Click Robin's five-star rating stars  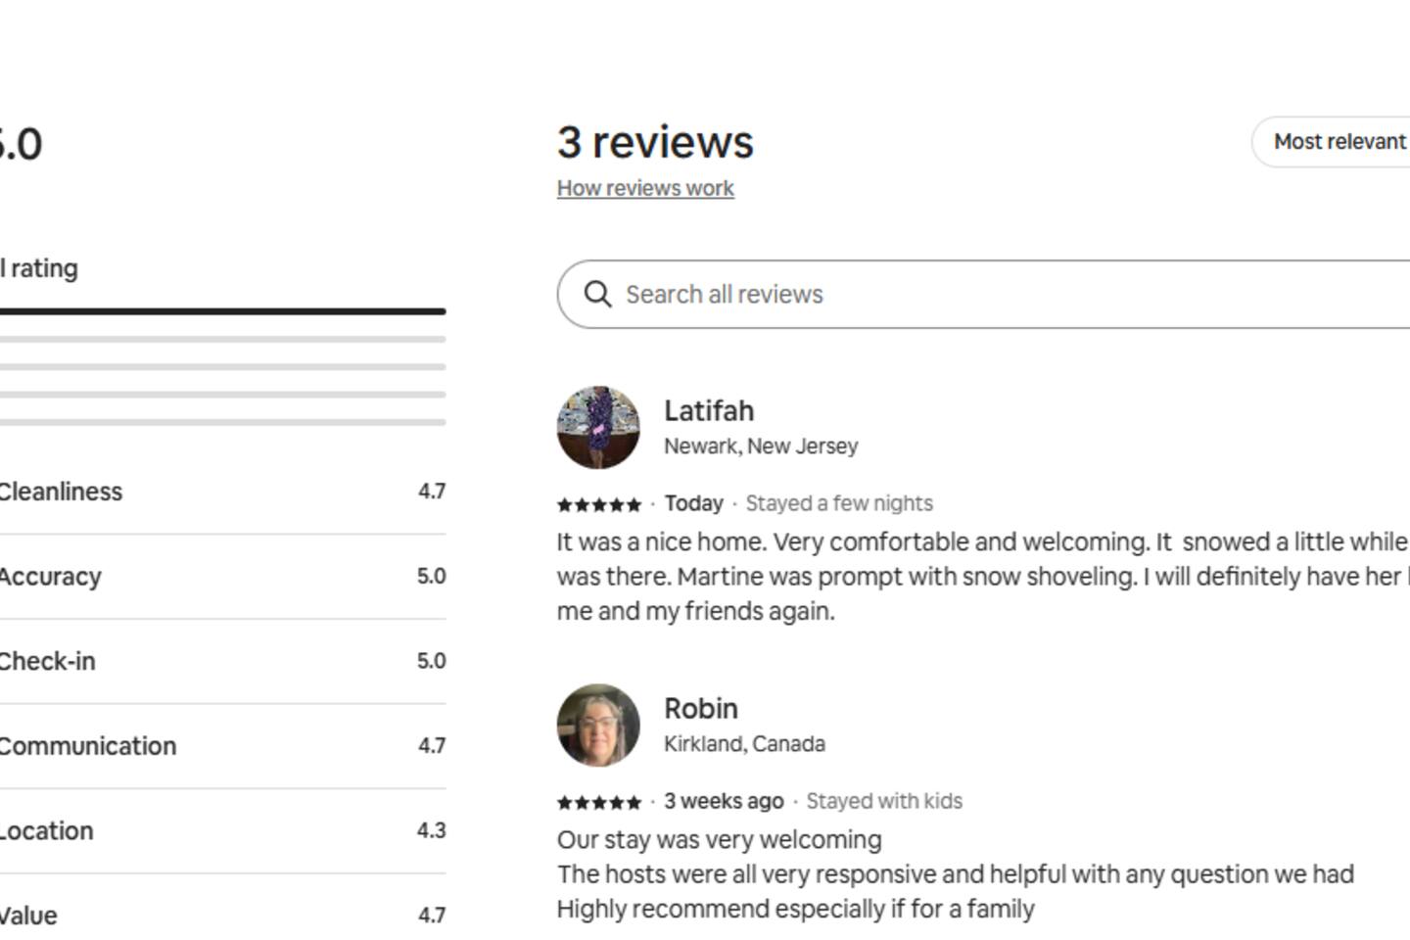tap(598, 803)
